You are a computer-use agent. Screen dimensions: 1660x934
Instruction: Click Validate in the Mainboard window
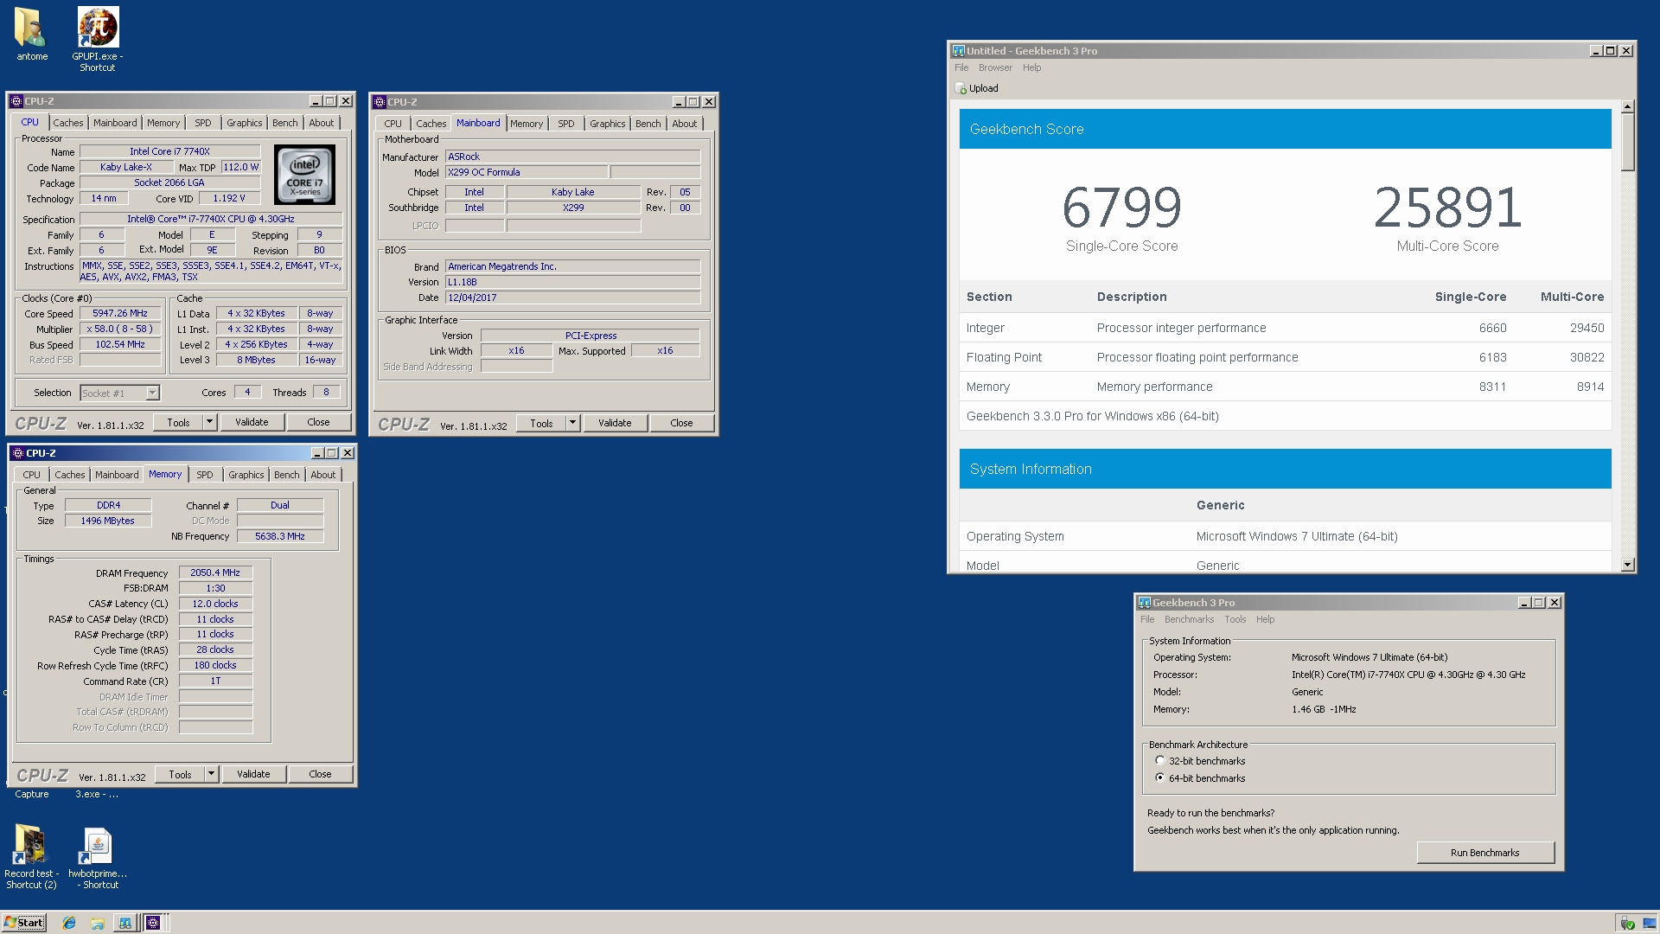click(x=615, y=423)
